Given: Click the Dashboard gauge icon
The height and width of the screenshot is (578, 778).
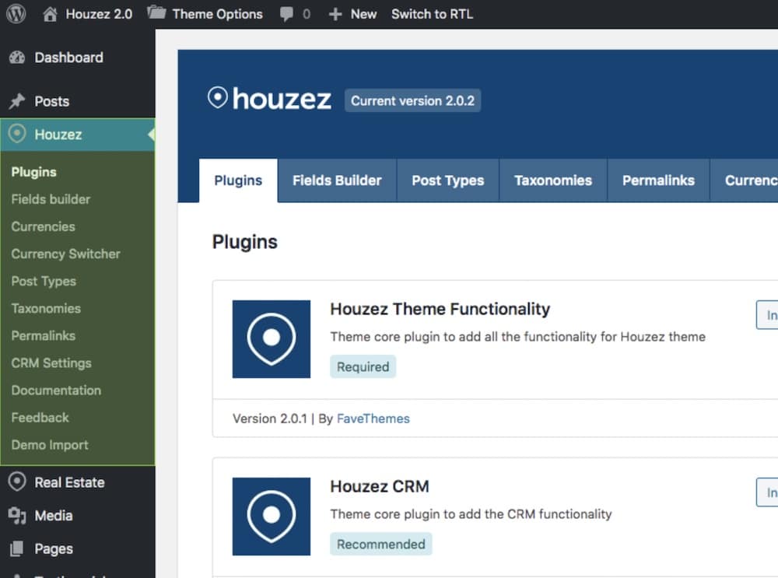Looking at the screenshot, I should click(17, 58).
